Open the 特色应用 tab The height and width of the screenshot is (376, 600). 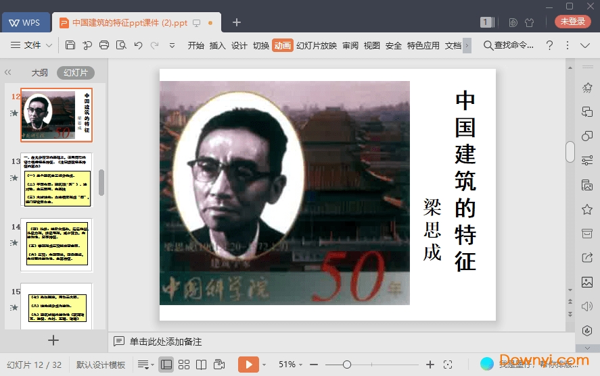[x=423, y=45]
